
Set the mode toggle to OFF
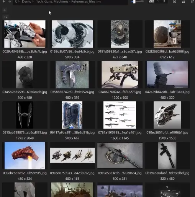coord(151,2)
